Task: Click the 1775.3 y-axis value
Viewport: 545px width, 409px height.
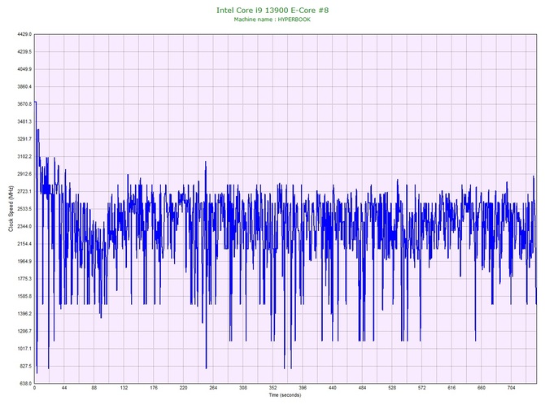Action: coord(24,279)
